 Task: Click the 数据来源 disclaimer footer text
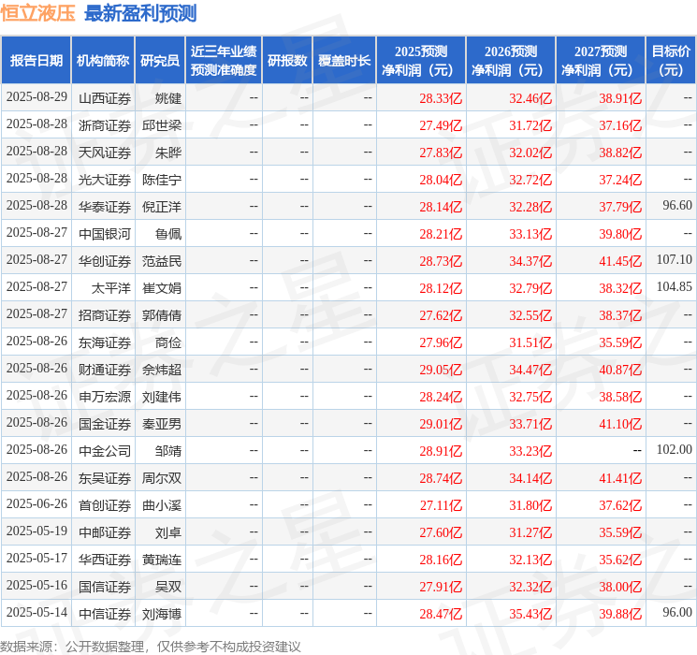151,646
